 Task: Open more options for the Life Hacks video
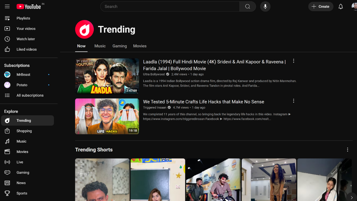pyautogui.click(x=293, y=101)
